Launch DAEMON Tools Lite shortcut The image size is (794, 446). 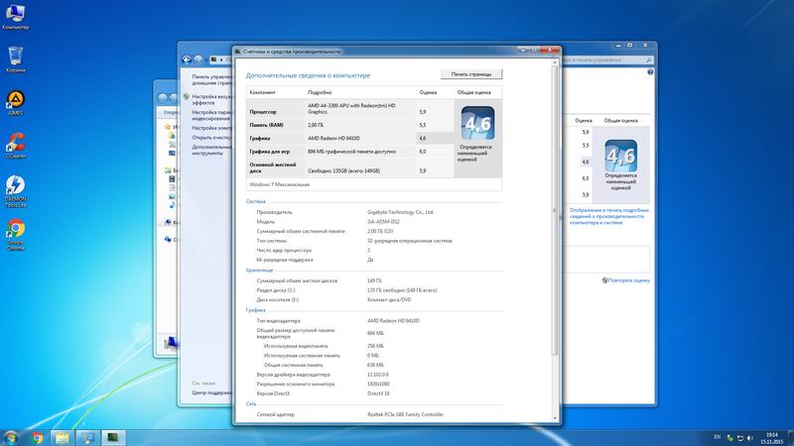tap(15, 191)
